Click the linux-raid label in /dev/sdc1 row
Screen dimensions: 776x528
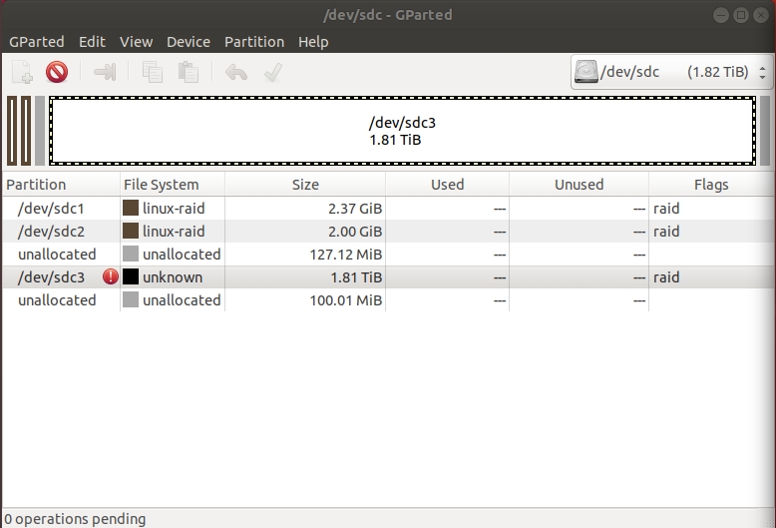click(174, 209)
